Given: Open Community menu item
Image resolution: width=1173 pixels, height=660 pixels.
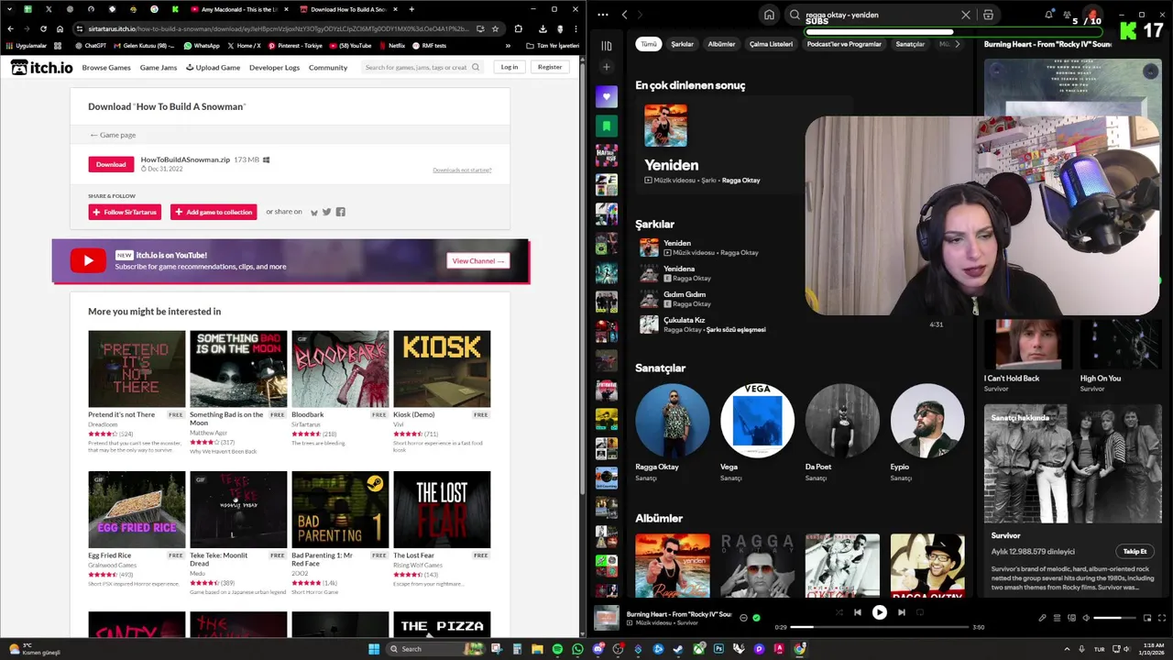Looking at the screenshot, I should tap(328, 67).
